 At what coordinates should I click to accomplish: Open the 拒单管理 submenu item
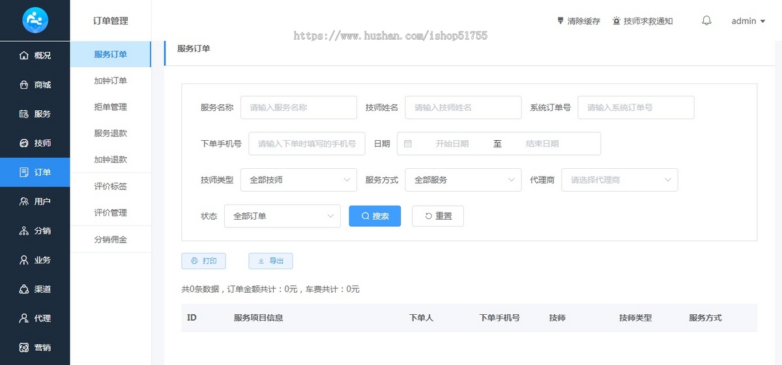click(110, 107)
